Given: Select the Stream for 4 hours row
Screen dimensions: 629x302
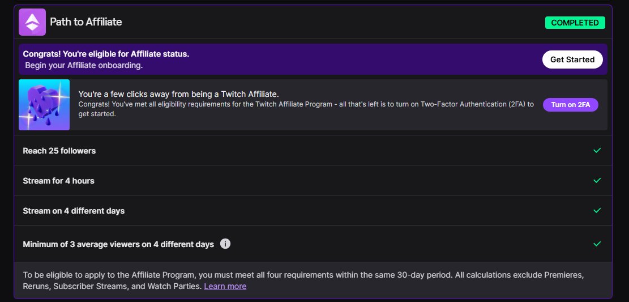Looking at the screenshot, I should coord(313,180).
